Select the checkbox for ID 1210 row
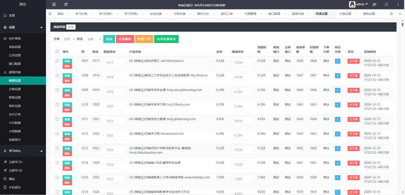Image resolution: width=405 pixels, height=195 pixels. pyautogui.click(x=57, y=104)
